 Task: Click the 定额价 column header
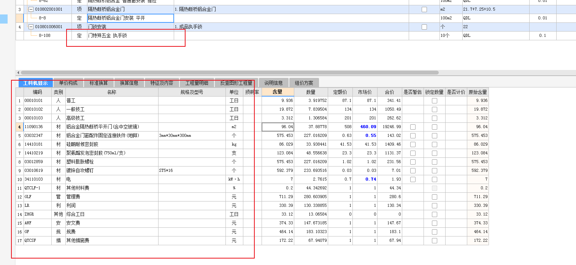pos(340,92)
